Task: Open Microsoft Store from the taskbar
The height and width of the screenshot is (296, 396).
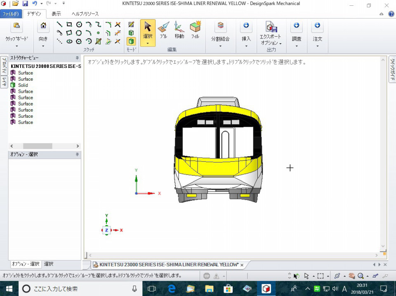Action: coord(228,289)
